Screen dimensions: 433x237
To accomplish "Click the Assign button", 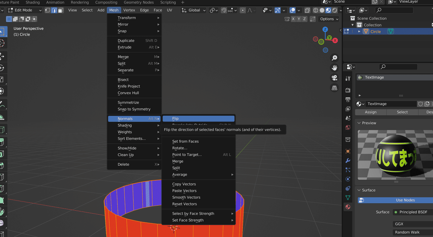I will tap(371, 112).
